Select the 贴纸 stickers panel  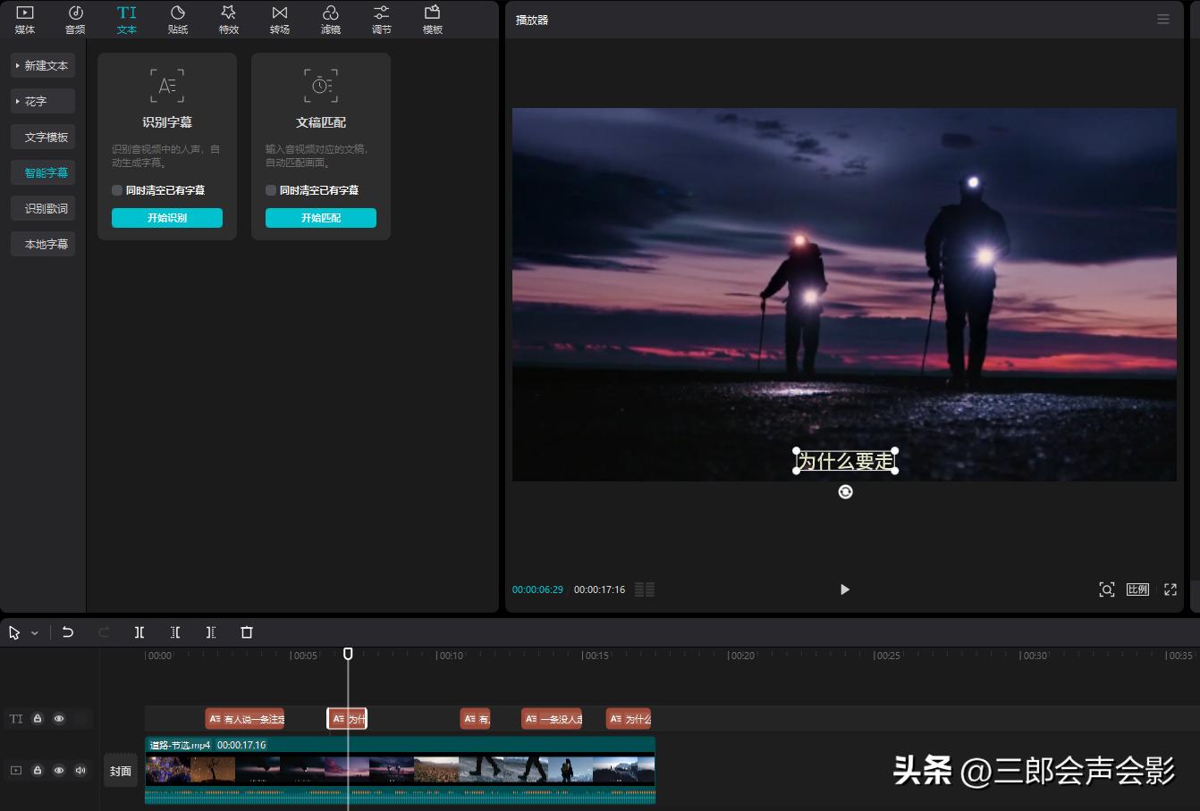pos(177,18)
